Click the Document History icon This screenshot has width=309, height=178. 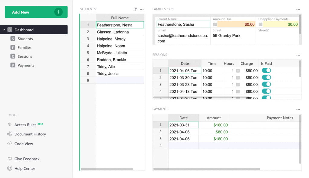pos(10,134)
